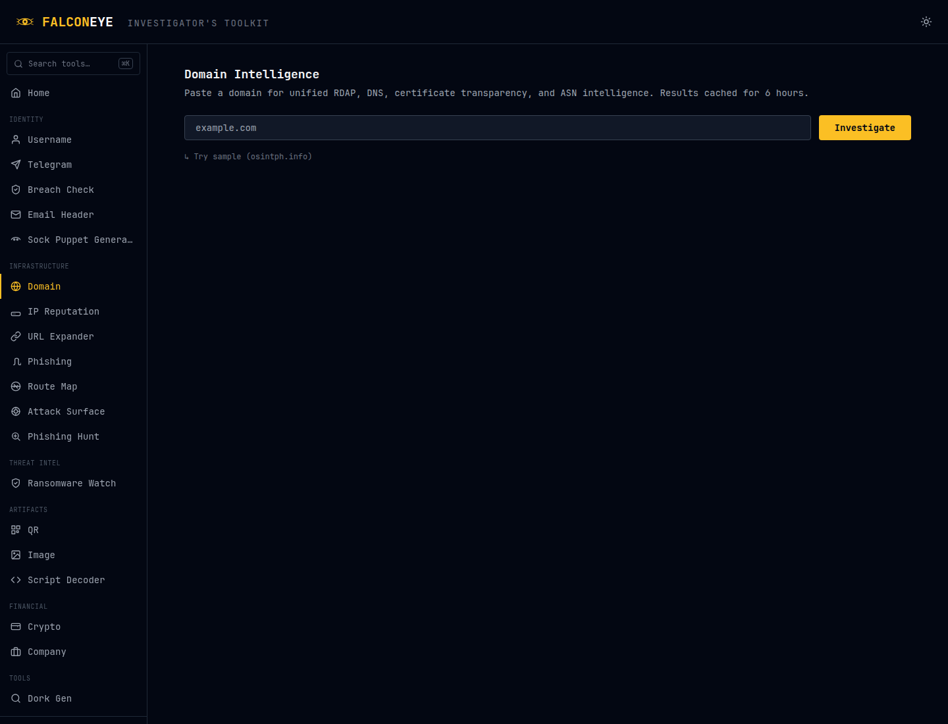Screen dimensions: 948x724
Task: Open Attack Surface label in sidebar
Action: coord(66,411)
